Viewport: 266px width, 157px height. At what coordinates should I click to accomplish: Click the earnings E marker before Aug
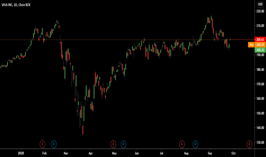pos(182,144)
